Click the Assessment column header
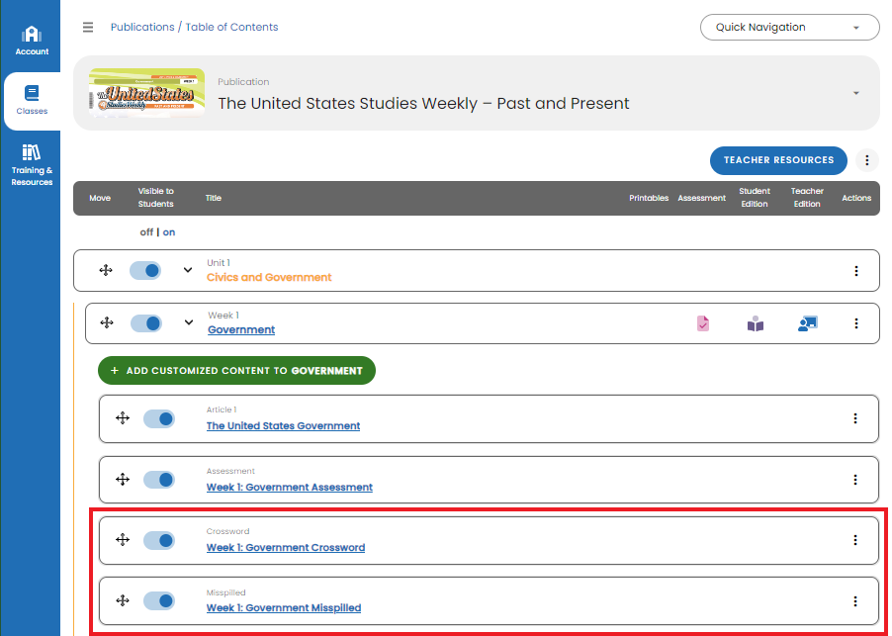 701,198
